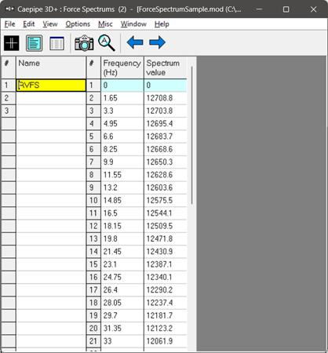Screen dimensions: 328x353
Task: Click the Spectrum value column header
Action: (166, 67)
